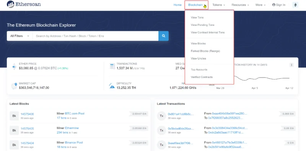Viewport: 306px width, 151px height.
Task: Open recipient address 0x2b591e99afe9f32eaa6
Action: pyautogui.click(x=226, y=147)
